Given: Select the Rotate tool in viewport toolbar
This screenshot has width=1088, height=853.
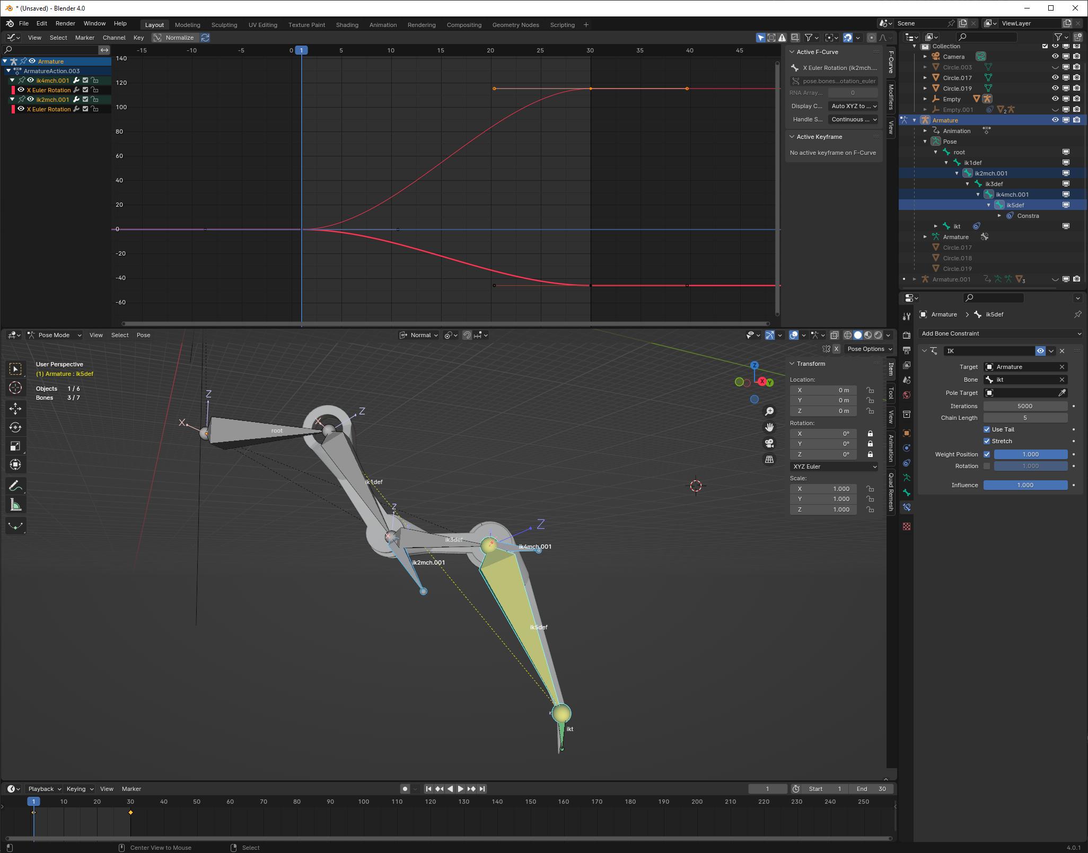Looking at the screenshot, I should point(15,427).
